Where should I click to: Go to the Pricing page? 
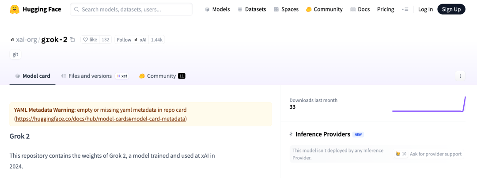tap(386, 9)
